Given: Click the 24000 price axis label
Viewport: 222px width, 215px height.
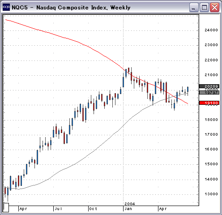Looking at the screenshot, I should tap(211, 30).
